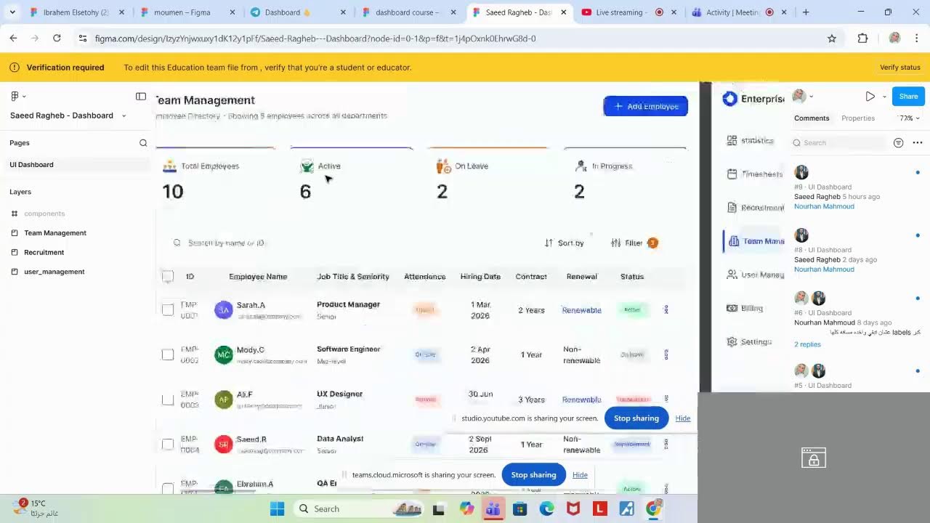Screen dimensions: 930x523
Task: Toggle the select-all checkbox in table header
Action: 168,277
